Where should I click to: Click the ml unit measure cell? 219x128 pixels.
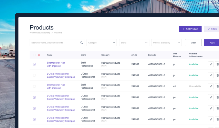point(174,86)
